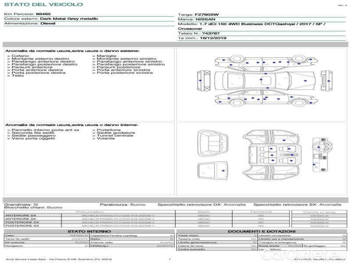Image resolution: width=351 pixels, height=263 pixels.
Task: Click the top-view car exterior diagram
Action: pos(265,81)
